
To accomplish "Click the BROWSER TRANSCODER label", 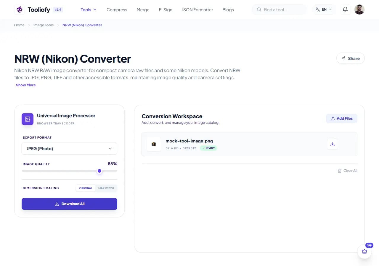I will point(56,124).
